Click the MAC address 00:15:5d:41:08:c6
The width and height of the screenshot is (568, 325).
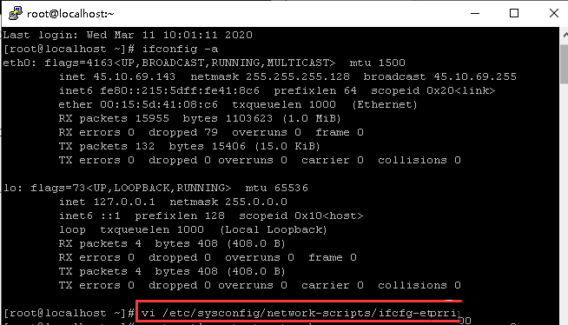point(159,104)
